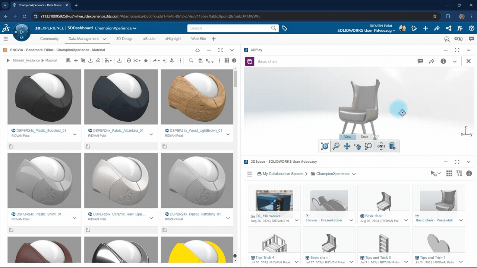
Task: Open the ENOVIA widget menu chevron
Action: tap(232, 50)
